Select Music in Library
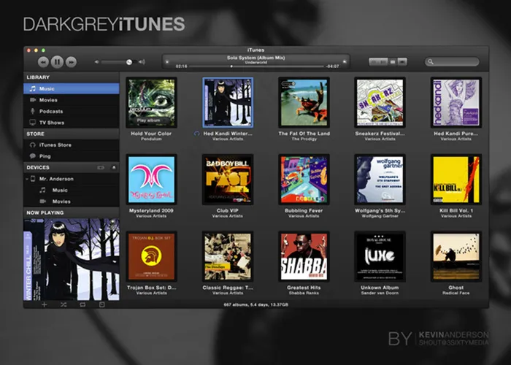Image resolution: width=511 pixels, height=365 pixels. tap(72, 88)
